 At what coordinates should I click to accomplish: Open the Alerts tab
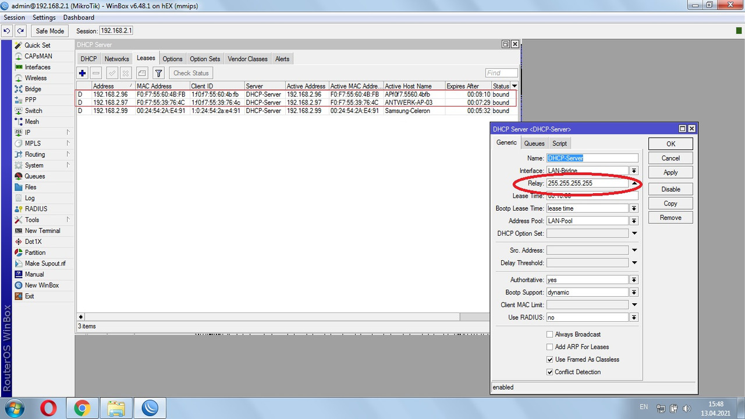[x=282, y=59]
